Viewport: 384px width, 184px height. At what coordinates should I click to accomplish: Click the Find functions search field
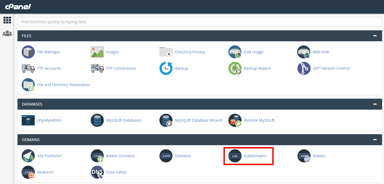[x=200, y=22]
